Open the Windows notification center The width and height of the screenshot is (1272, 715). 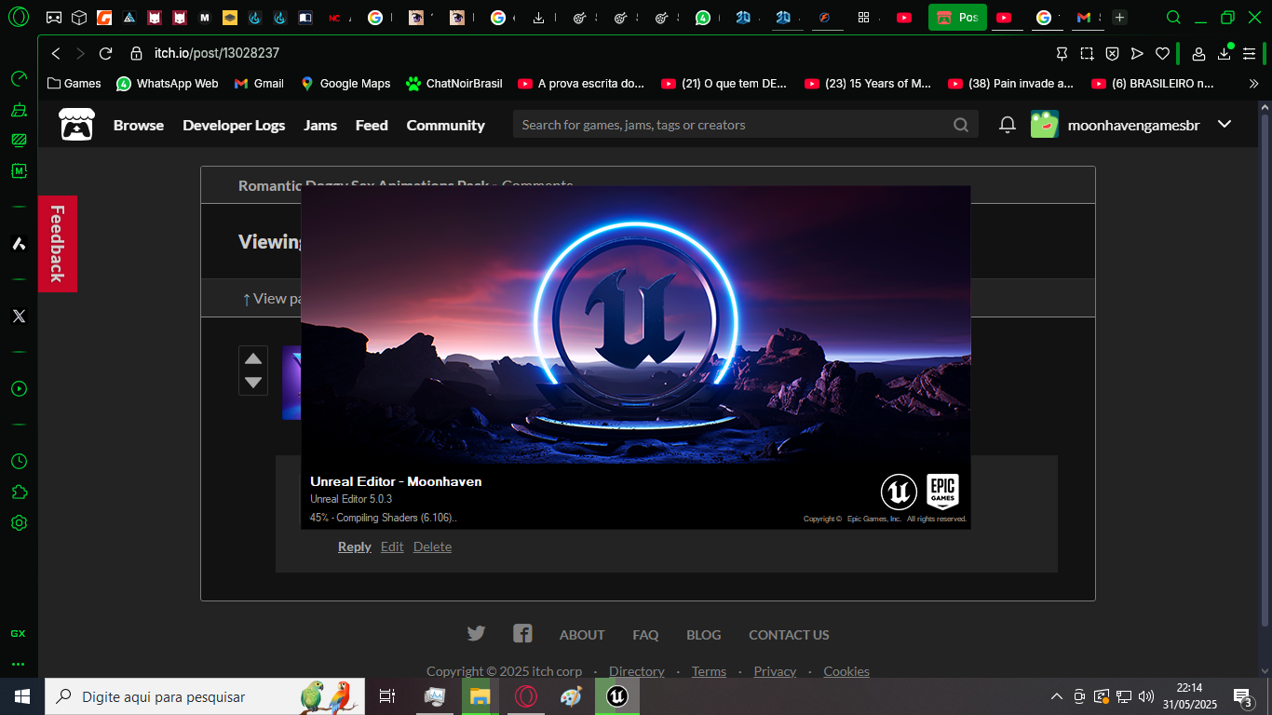1243,696
